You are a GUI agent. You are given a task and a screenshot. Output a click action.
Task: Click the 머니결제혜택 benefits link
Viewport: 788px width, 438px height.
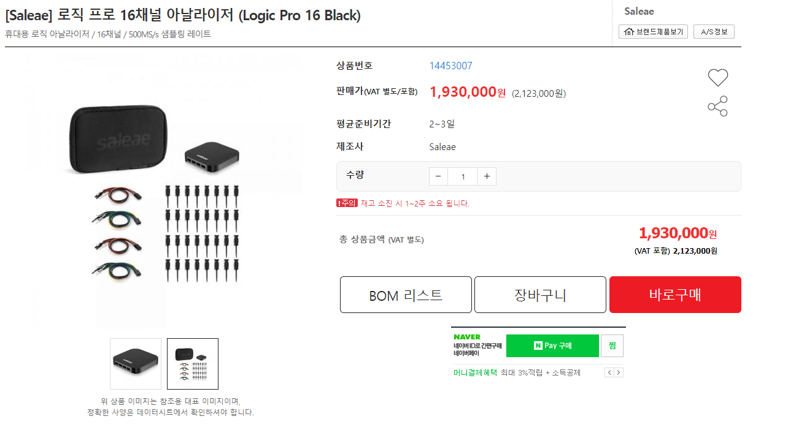coord(475,372)
